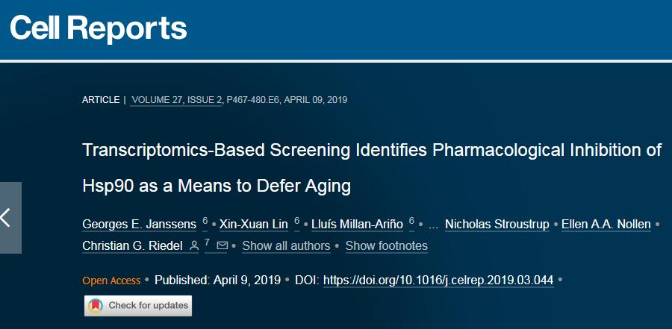Open footnote 6 after Lluís Millan-Ariño

click(411, 221)
